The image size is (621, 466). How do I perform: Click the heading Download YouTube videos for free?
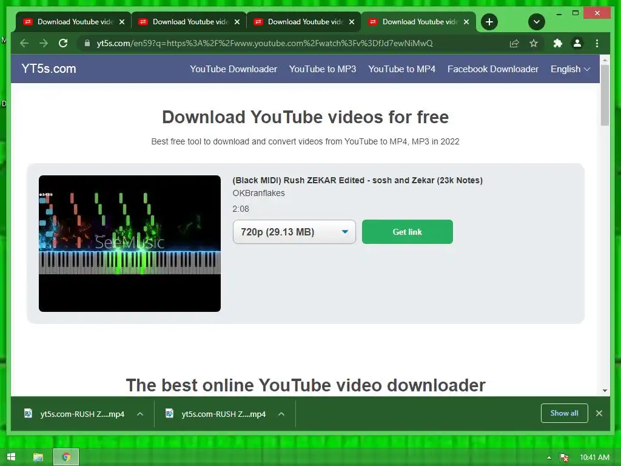306,117
